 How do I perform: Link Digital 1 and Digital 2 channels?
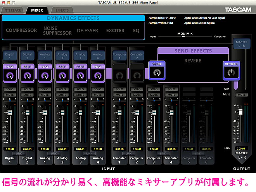pyautogui.click(x=19, y=154)
